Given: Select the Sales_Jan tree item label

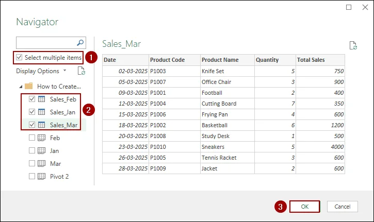Looking at the screenshot, I should 62,112.
